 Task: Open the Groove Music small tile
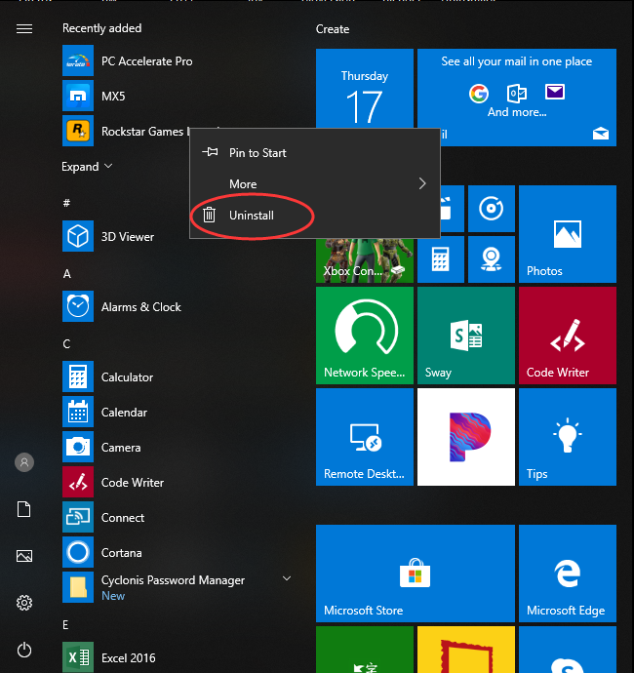pos(492,209)
